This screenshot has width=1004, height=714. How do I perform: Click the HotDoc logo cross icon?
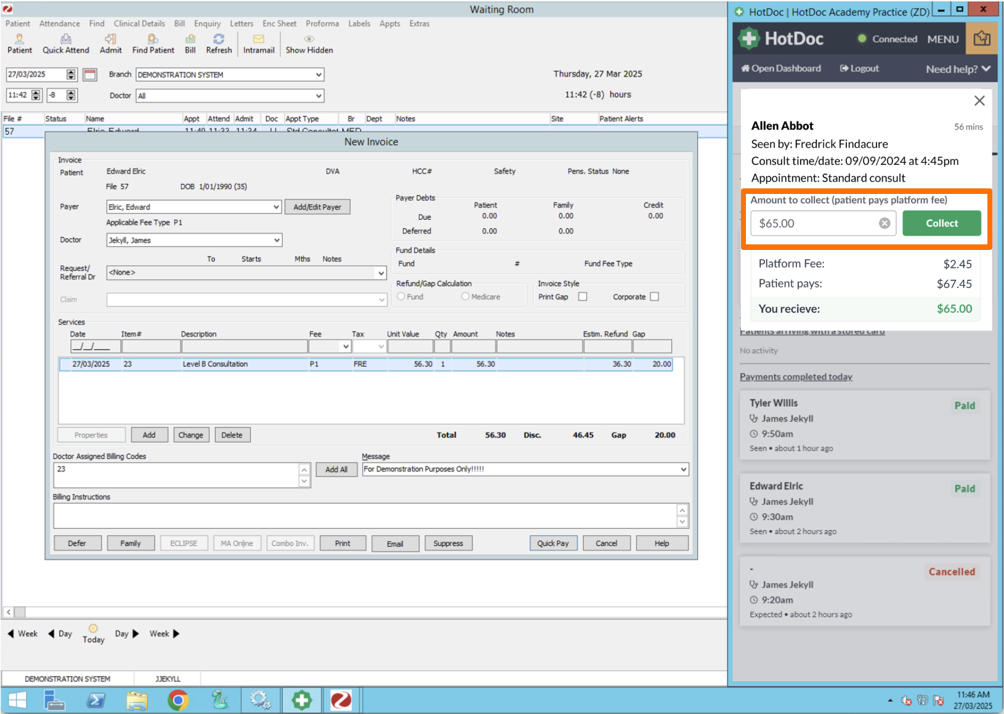[x=749, y=39]
